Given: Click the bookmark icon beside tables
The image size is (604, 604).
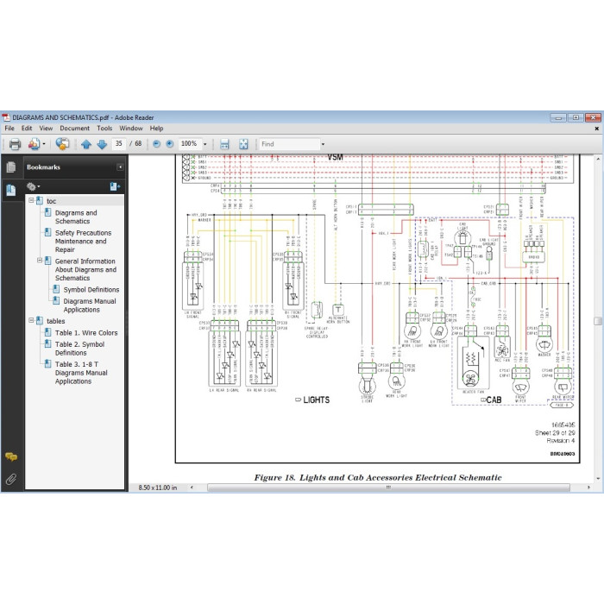Looking at the screenshot, I should 40,320.
